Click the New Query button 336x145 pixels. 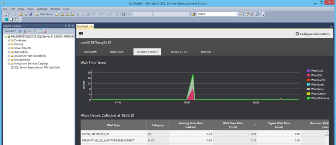(x=44, y=14)
